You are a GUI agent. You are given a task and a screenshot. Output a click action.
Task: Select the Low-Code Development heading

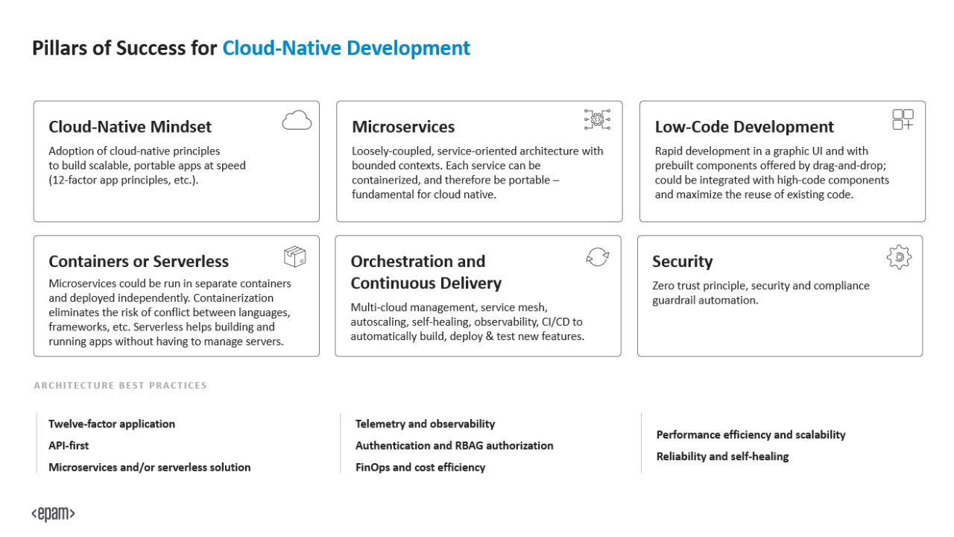pyautogui.click(x=745, y=127)
